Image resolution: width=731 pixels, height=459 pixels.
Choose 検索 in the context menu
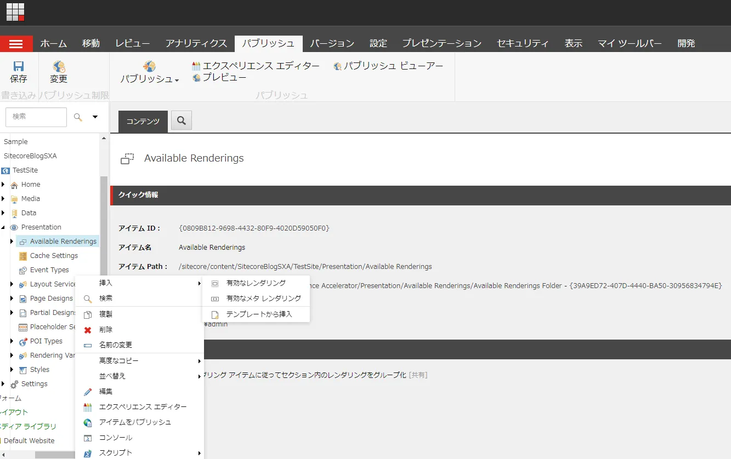[x=139, y=299]
